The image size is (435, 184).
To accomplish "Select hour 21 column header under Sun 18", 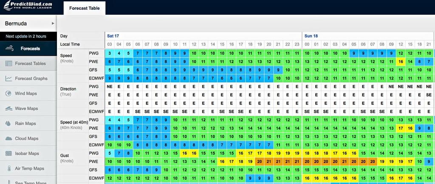I will (x=429, y=44).
